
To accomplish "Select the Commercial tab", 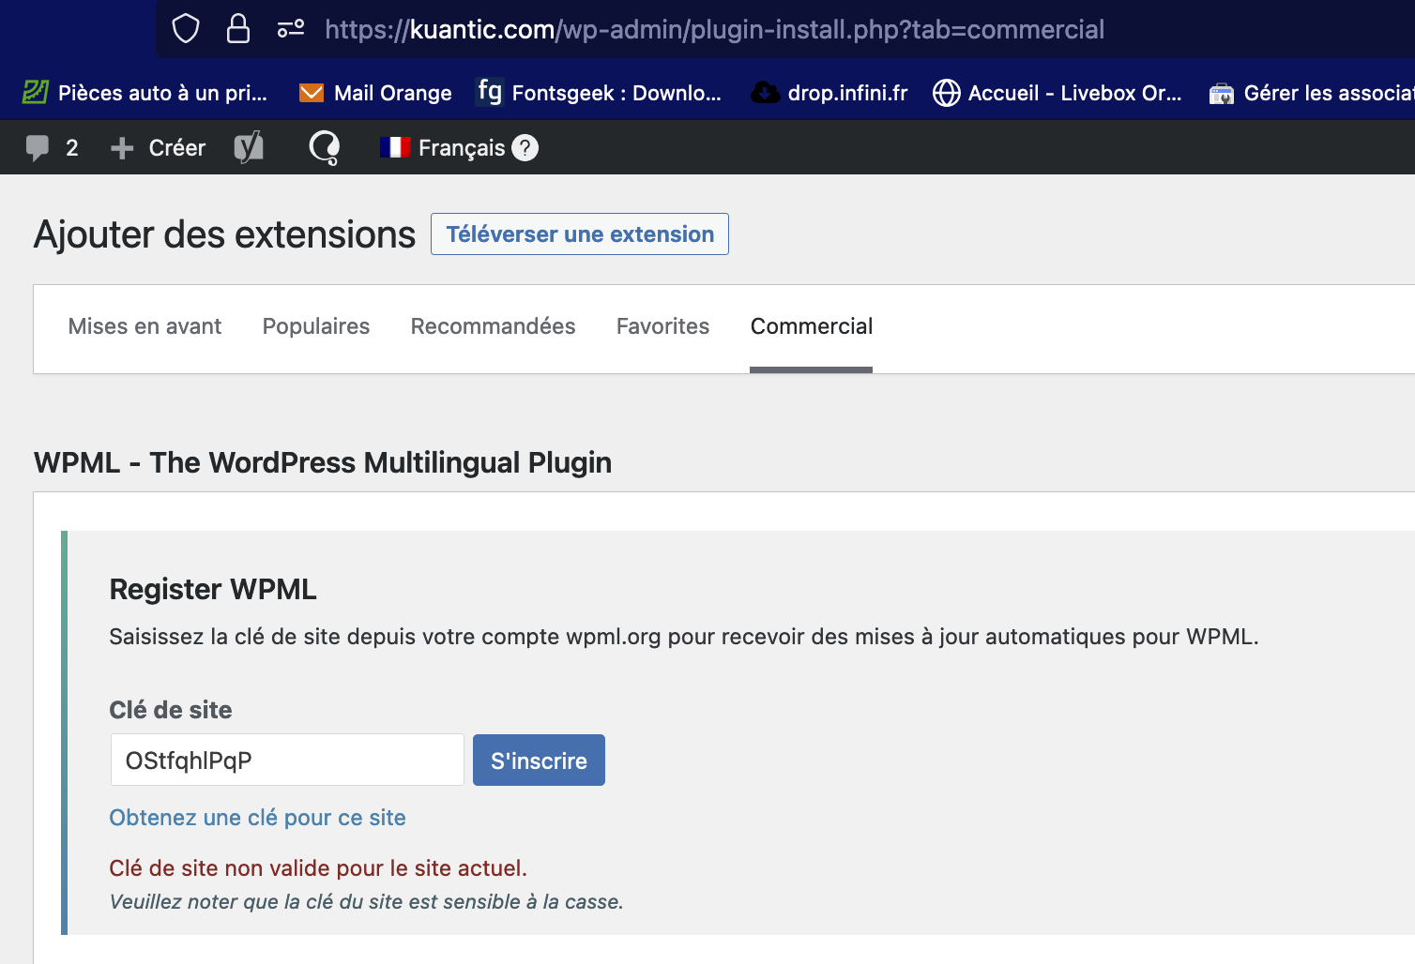I will 812,326.
